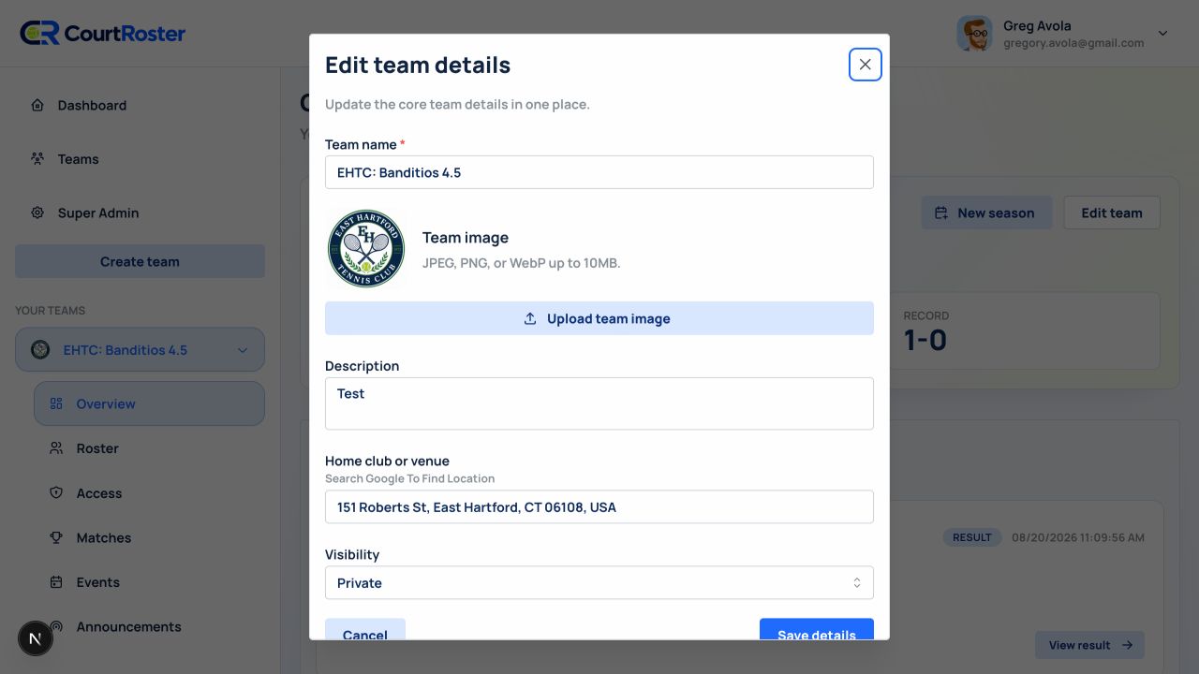Click the Roster people icon

point(56,448)
